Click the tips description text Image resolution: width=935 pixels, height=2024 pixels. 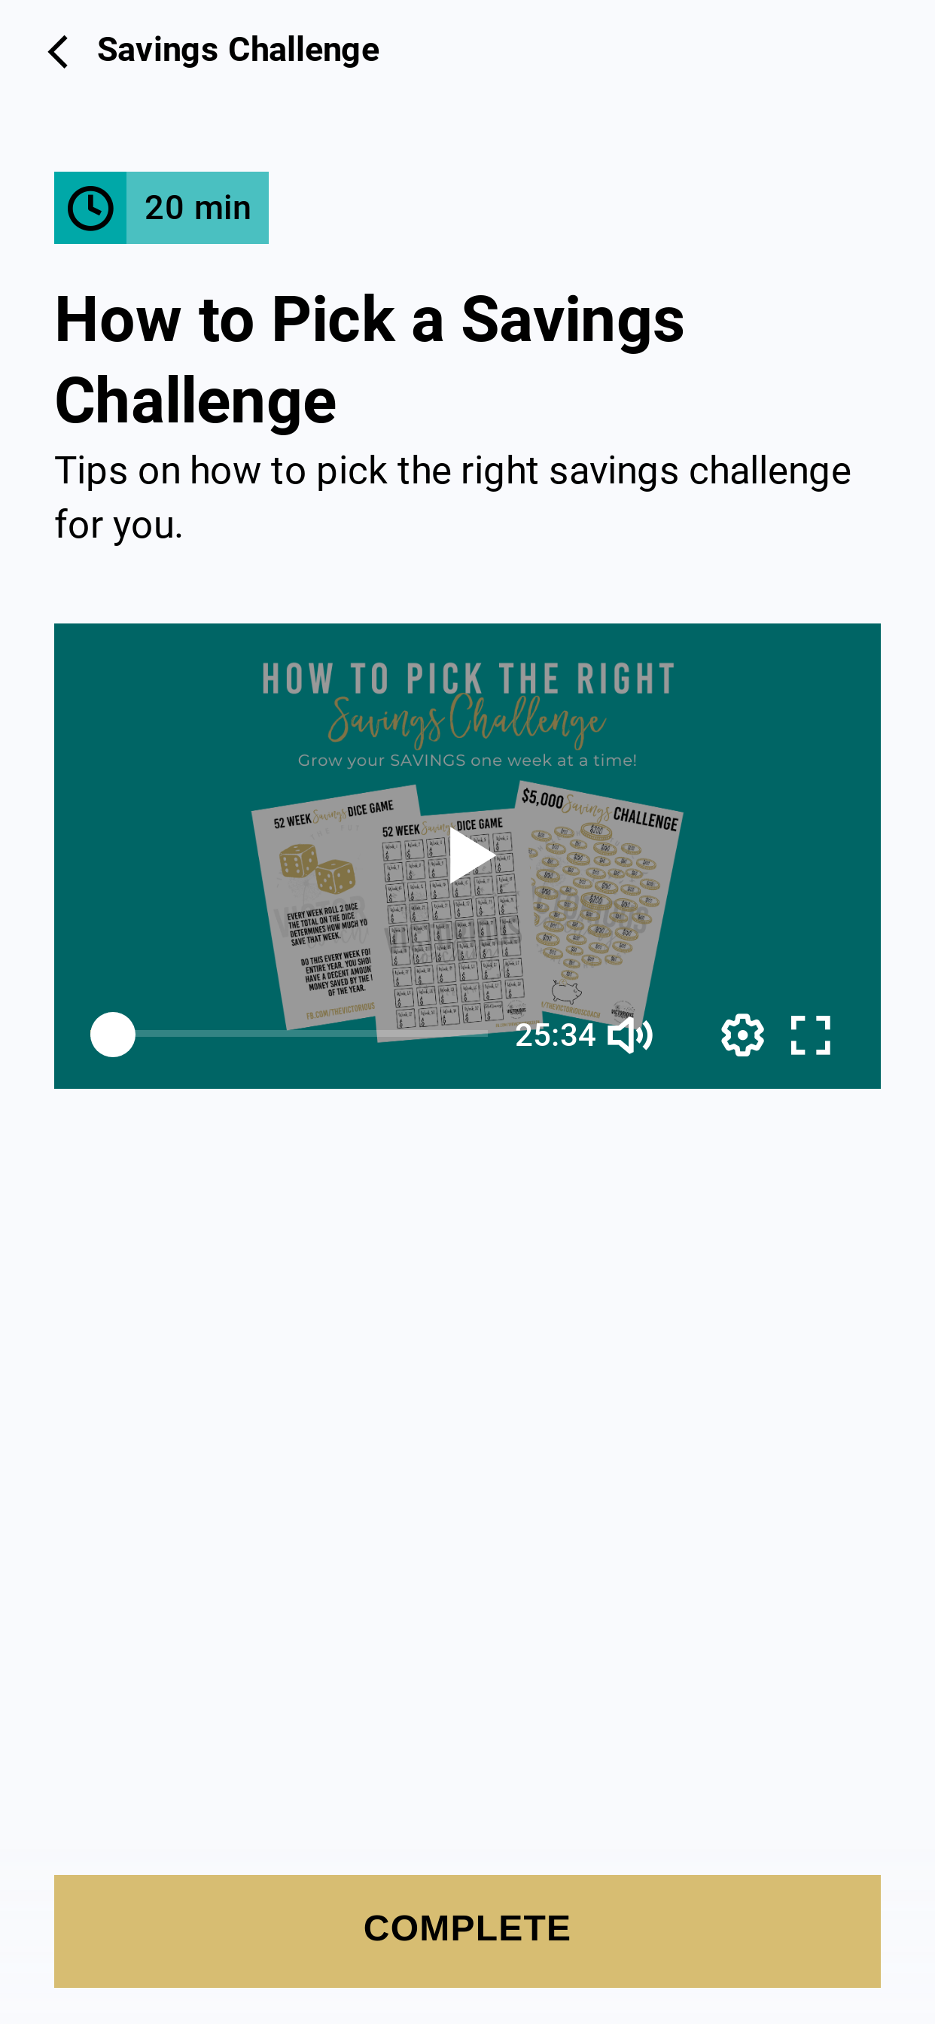point(452,498)
